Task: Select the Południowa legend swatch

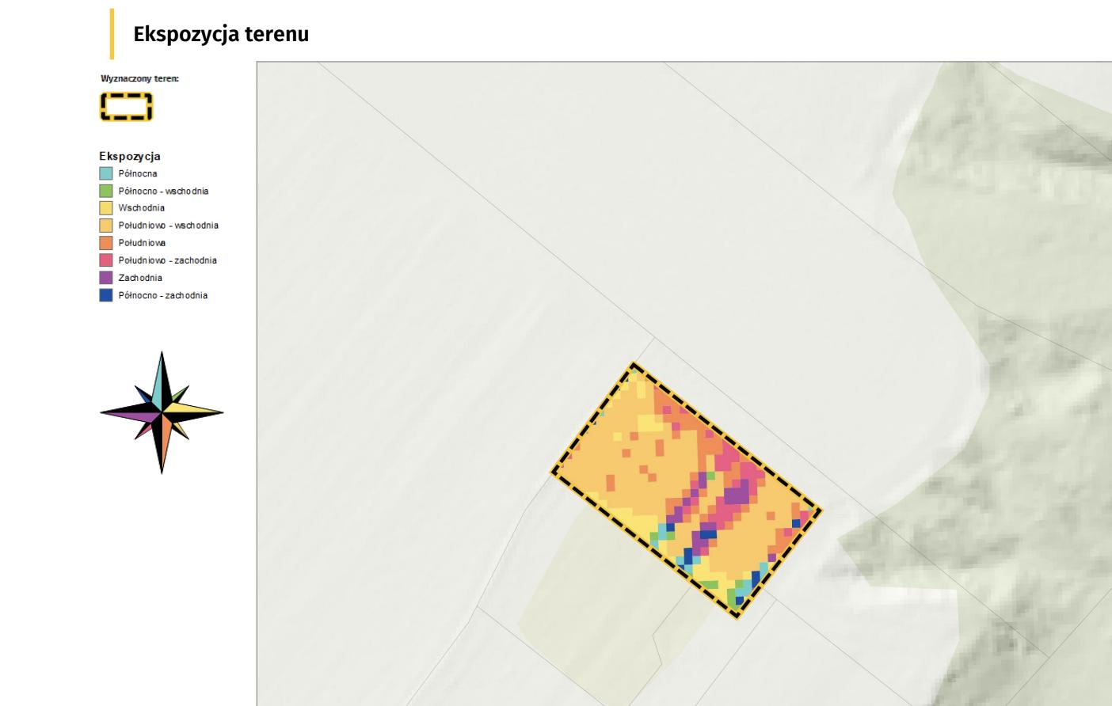Action: point(106,243)
